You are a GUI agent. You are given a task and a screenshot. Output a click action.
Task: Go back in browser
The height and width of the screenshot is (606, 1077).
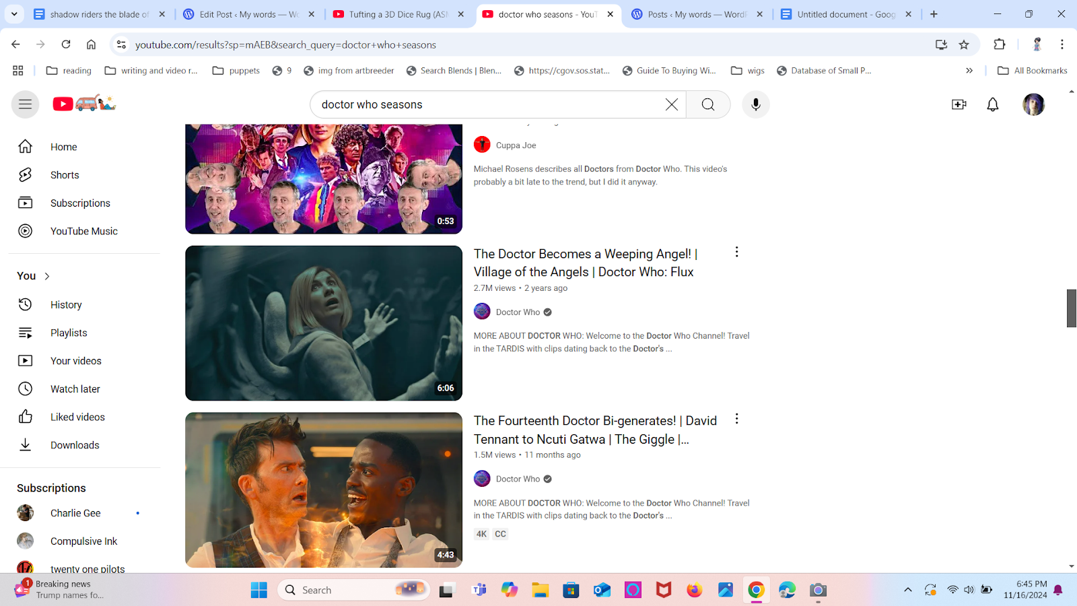coord(15,44)
